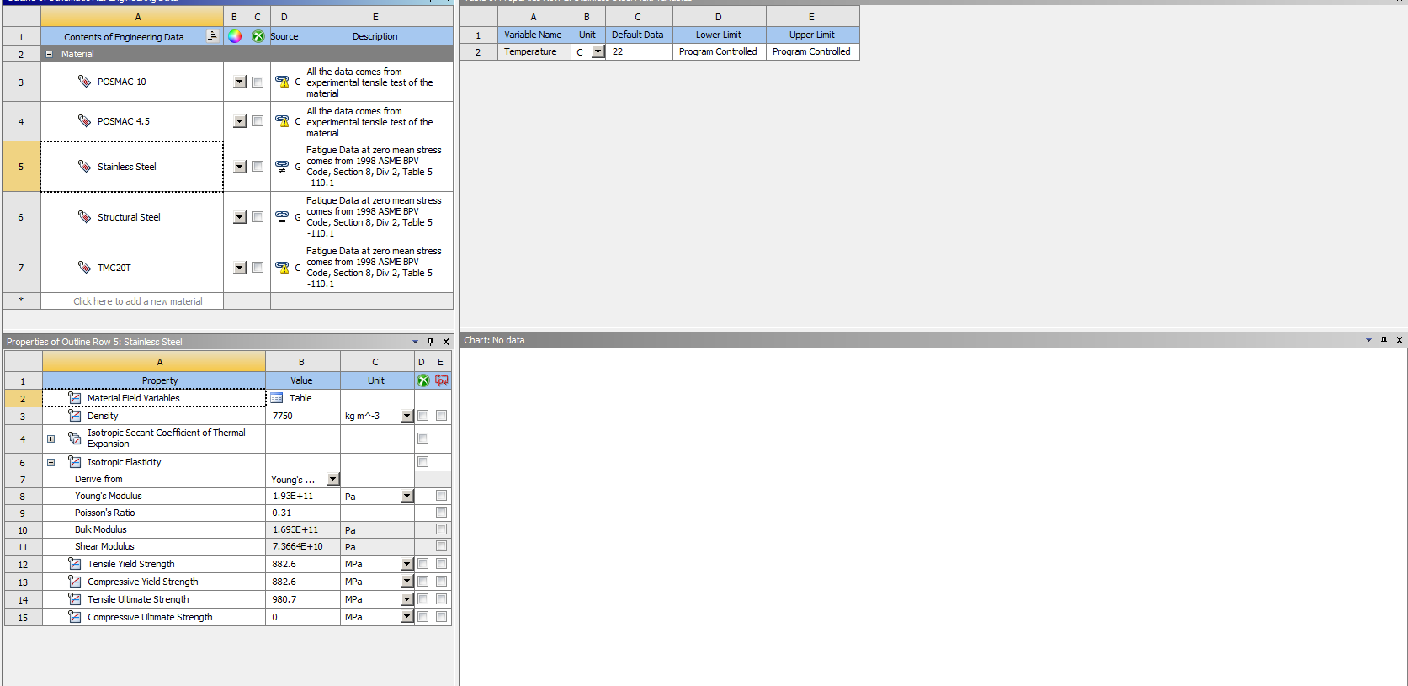Toggle the TMC20T row checkbox
This screenshot has width=1408, height=686.
[258, 268]
